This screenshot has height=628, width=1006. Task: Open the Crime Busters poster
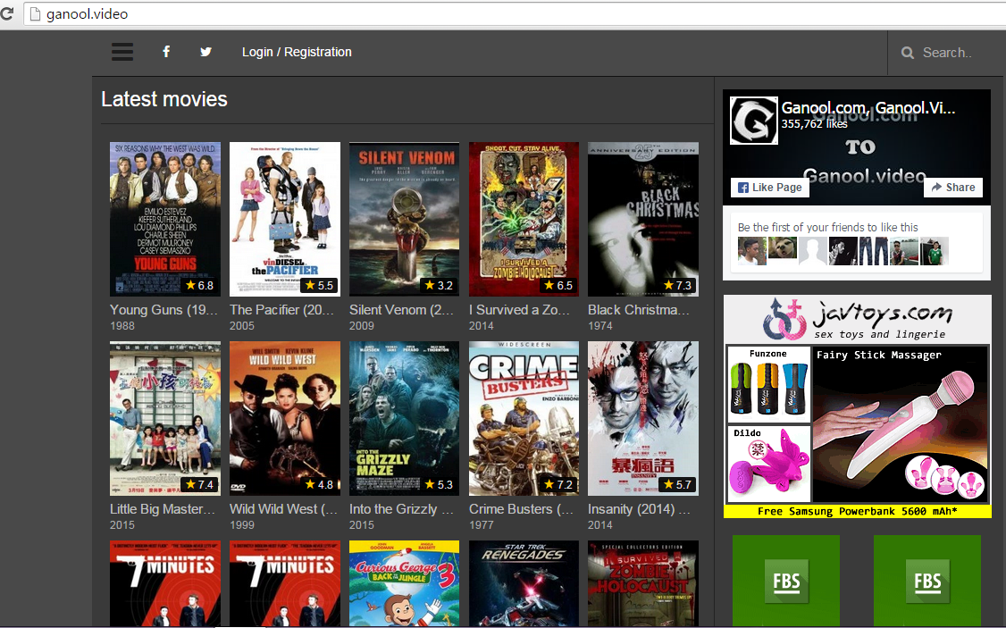[524, 418]
